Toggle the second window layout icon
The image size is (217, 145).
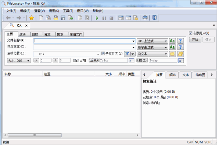[x=128, y=18]
